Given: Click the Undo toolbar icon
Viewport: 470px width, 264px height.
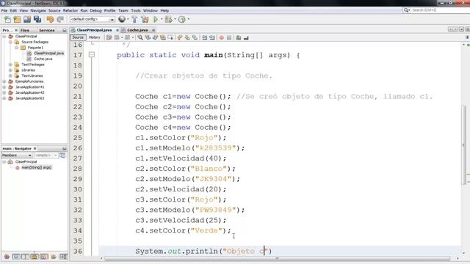Looking at the screenshot, I should pyautogui.click(x=50, y=20).
